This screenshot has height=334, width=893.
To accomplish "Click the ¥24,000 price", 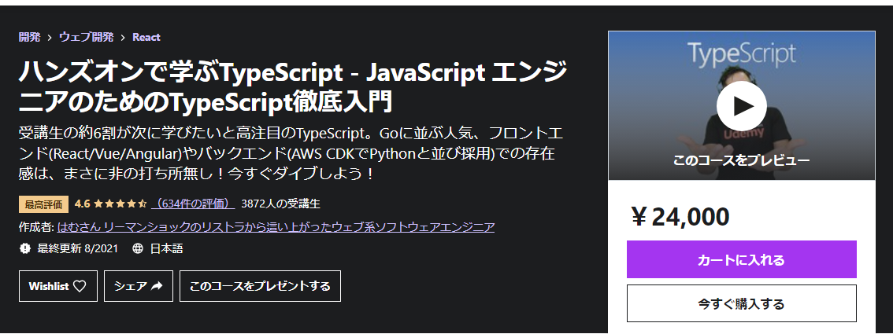I will [x=680, y=217].
